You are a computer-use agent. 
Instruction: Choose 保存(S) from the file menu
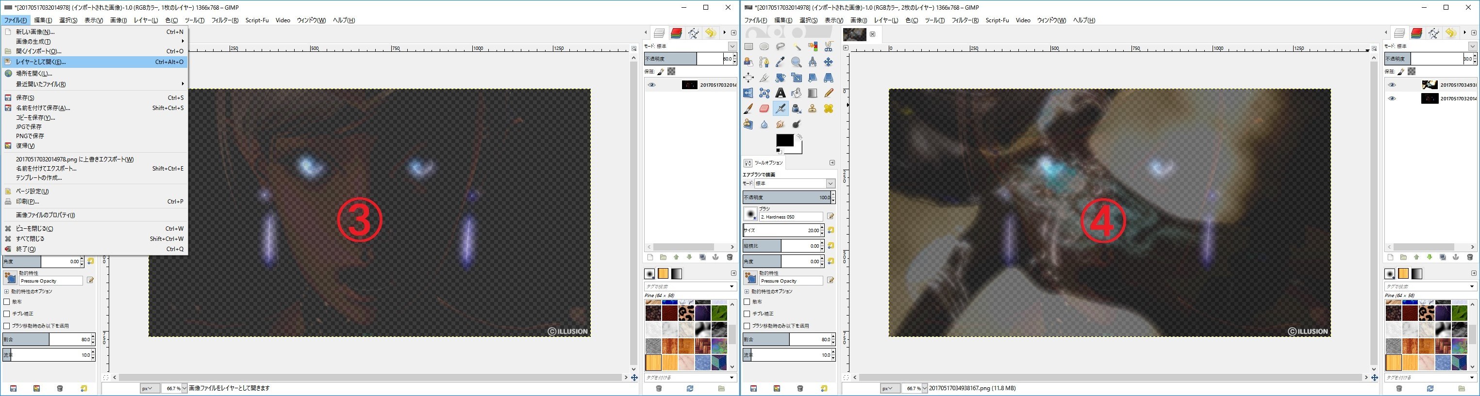pyautogui.click(x=94, y=97)
